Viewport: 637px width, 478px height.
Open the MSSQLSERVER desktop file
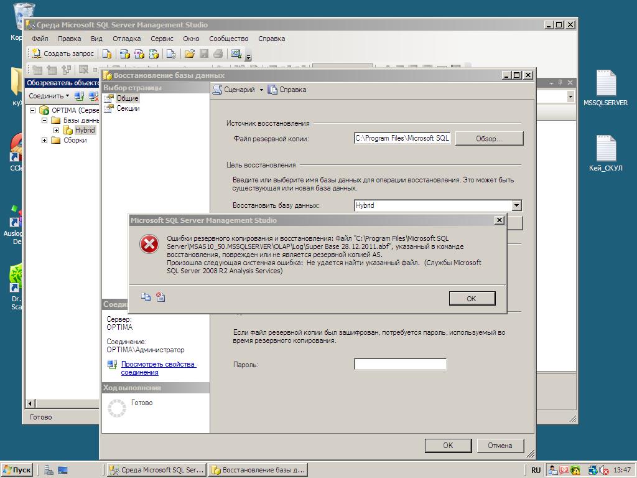[x=605, y=88]
